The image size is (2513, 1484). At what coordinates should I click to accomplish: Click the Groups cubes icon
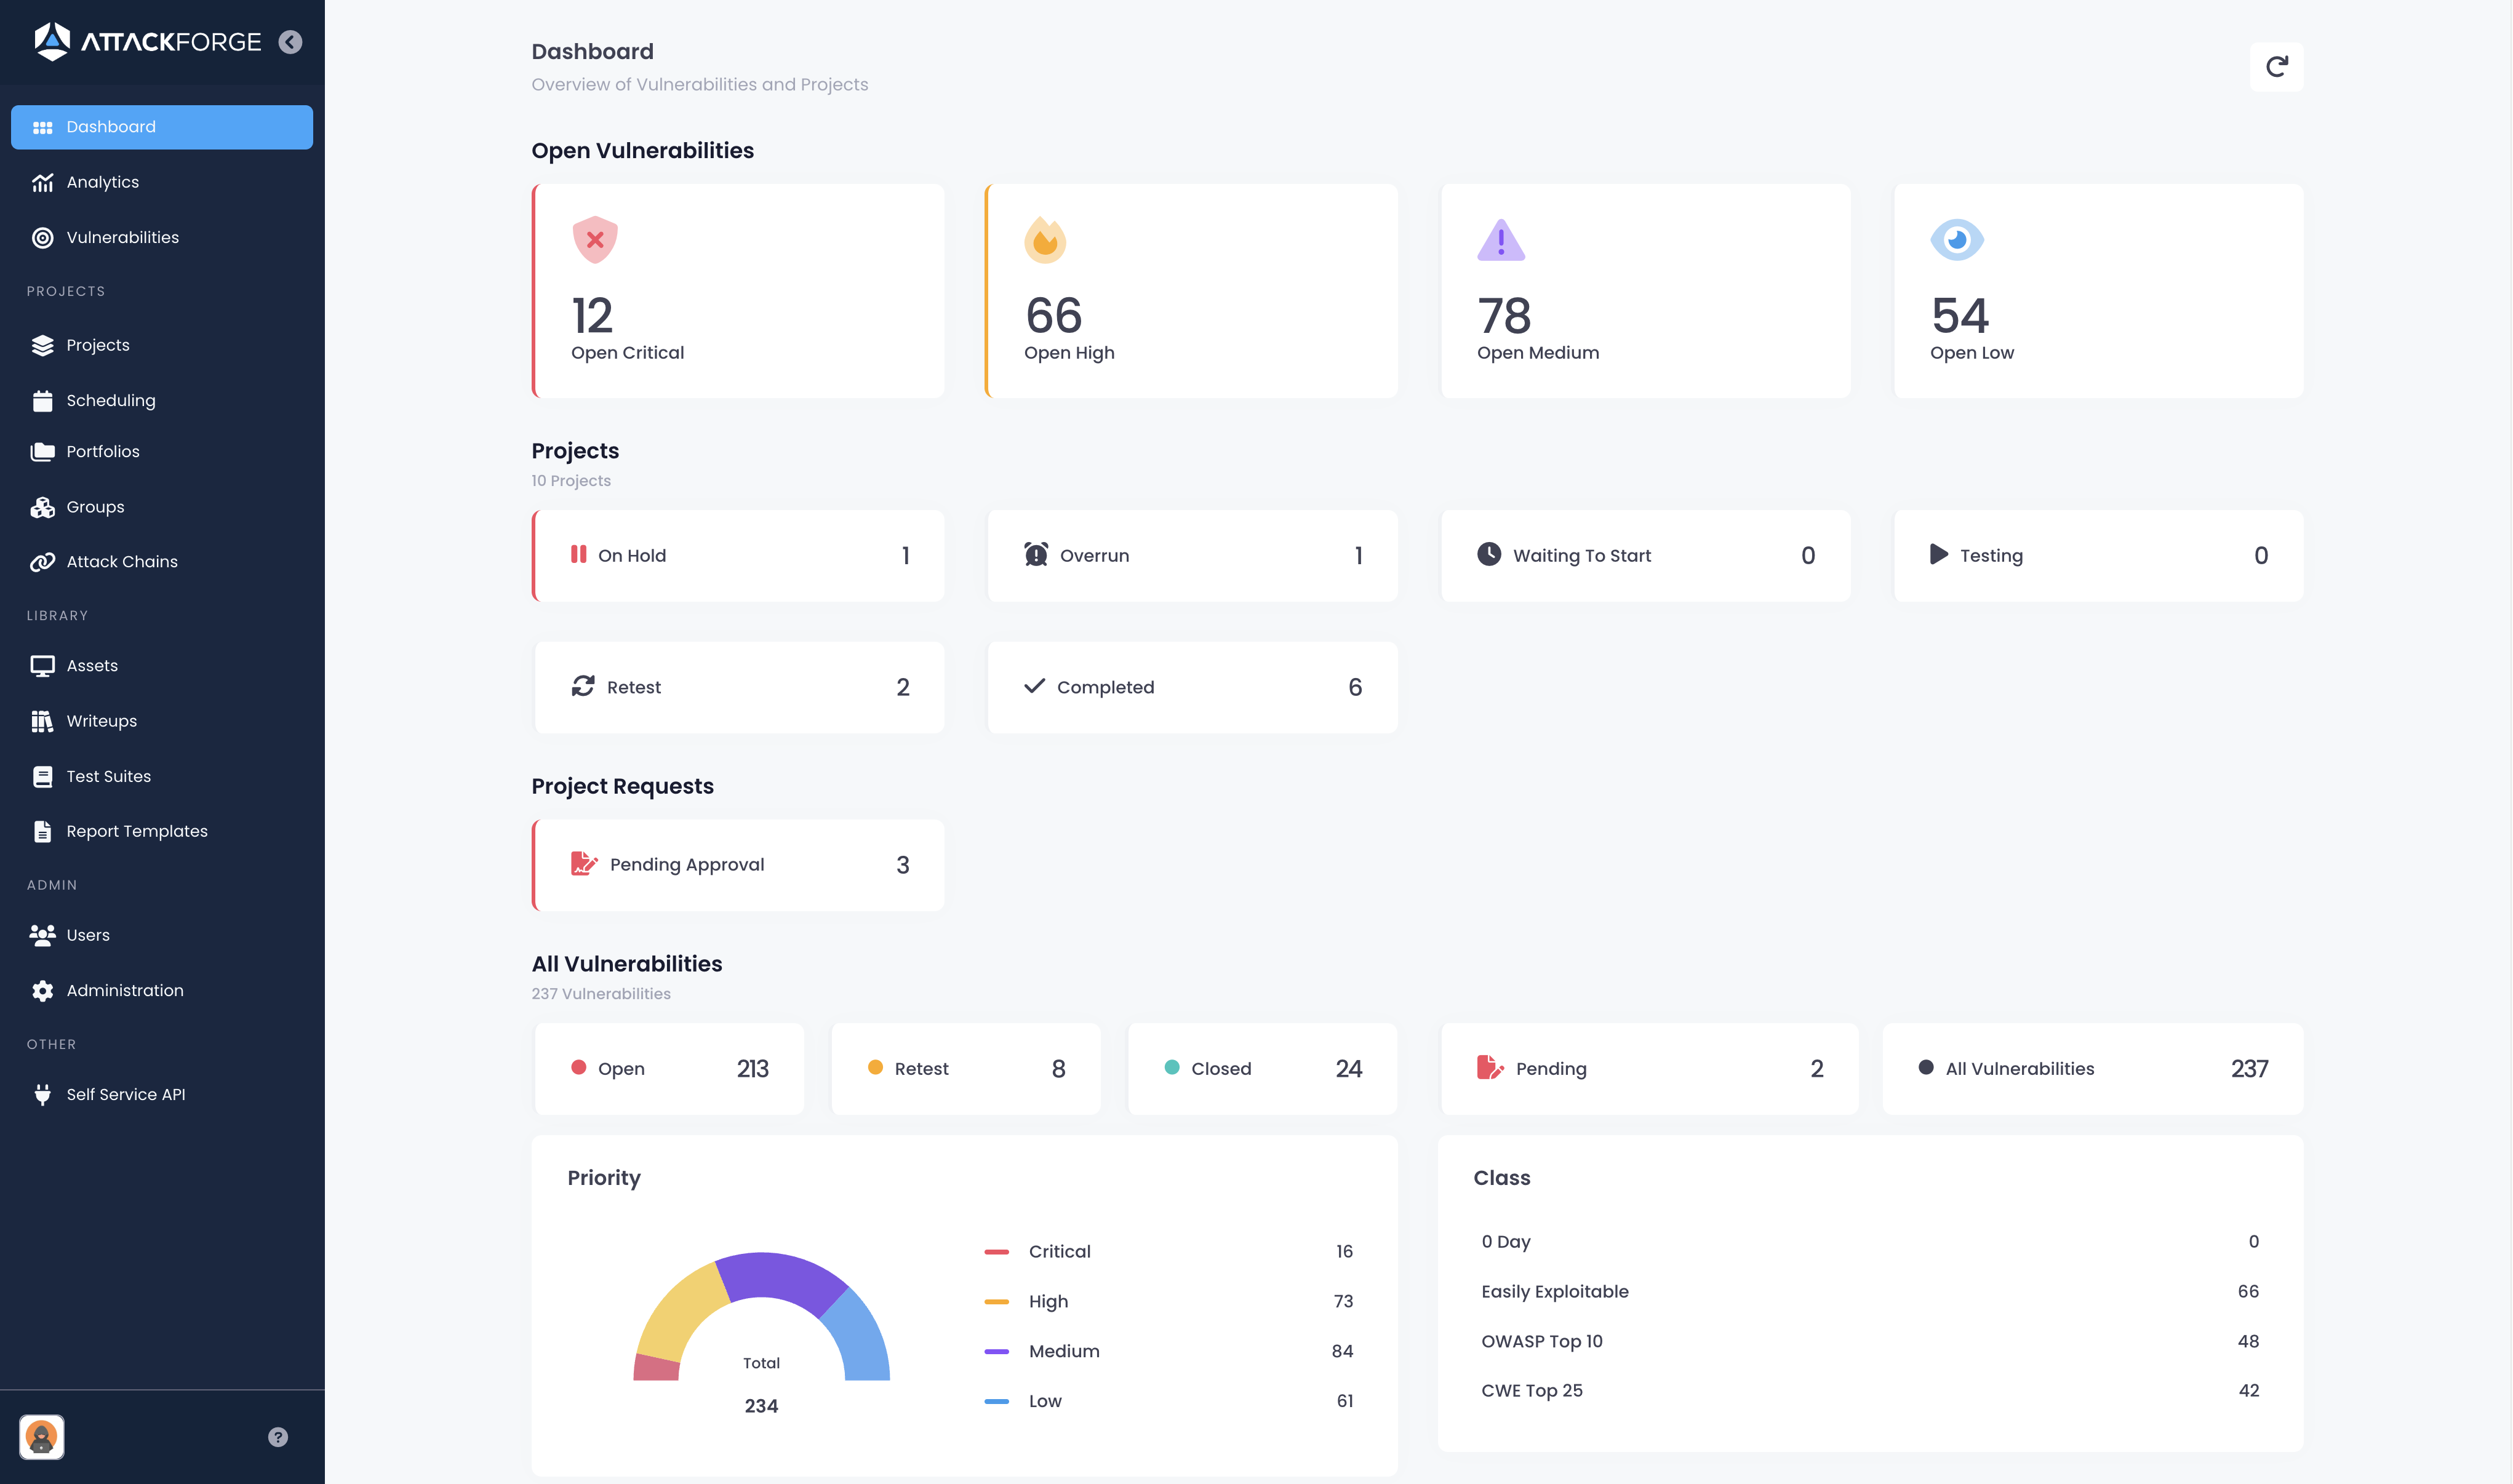click(42, 507)
